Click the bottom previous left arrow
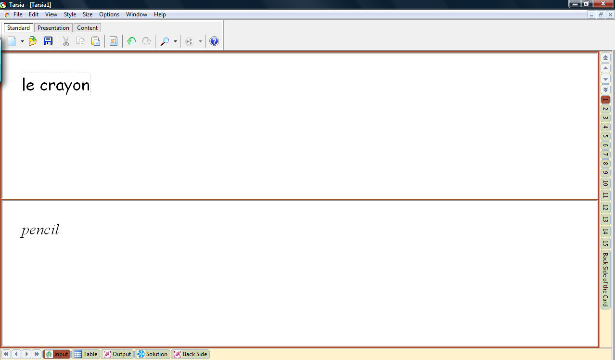The width and height of the screenshot is (615, 360). (x=16, y=354)
